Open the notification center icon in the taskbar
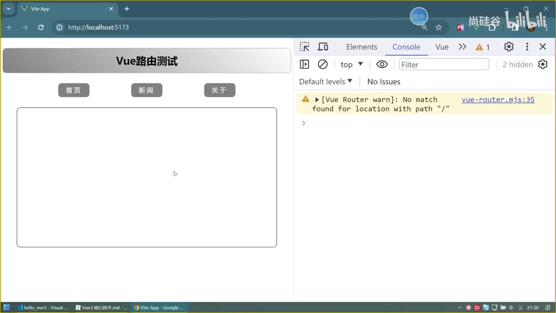 click(547, 307)
